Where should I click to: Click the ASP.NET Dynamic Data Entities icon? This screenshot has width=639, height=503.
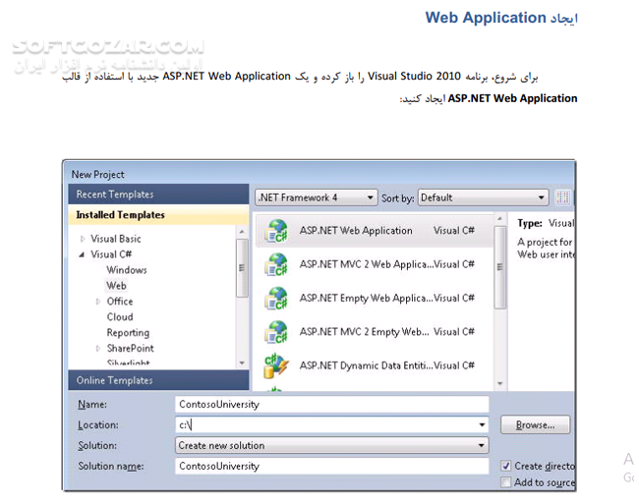click(276, 365)
